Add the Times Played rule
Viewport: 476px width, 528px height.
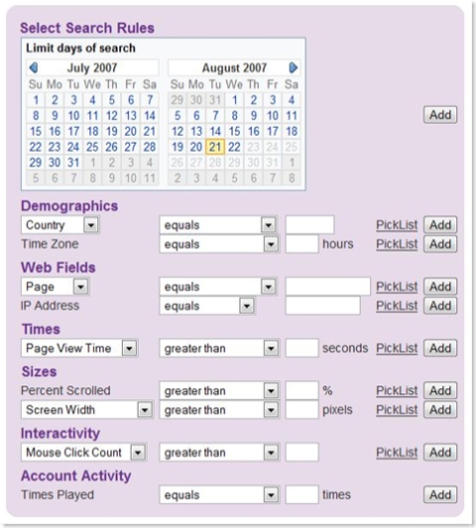440,494
